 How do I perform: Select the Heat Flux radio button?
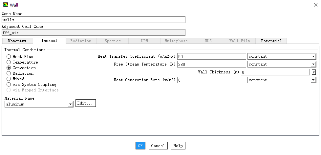pyautogui.click(x=9, y=57)
